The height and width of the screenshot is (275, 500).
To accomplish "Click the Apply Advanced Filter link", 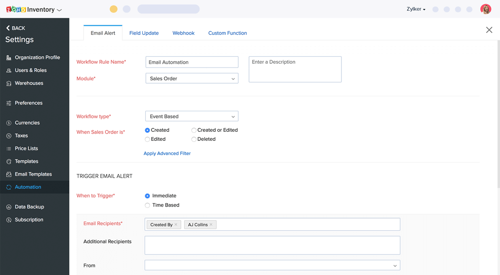I will [x=167, y=153].
